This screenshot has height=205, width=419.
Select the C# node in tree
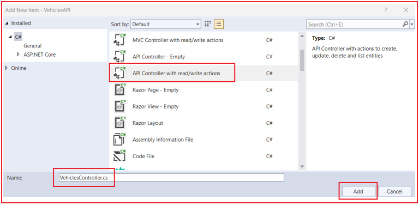coord(18,37)
